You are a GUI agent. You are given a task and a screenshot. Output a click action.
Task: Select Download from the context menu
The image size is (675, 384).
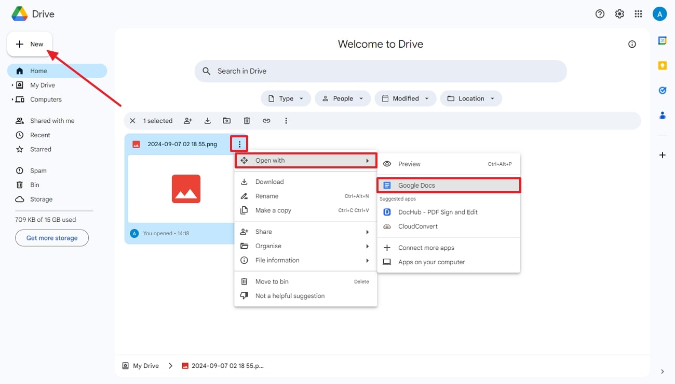point(306,182)
